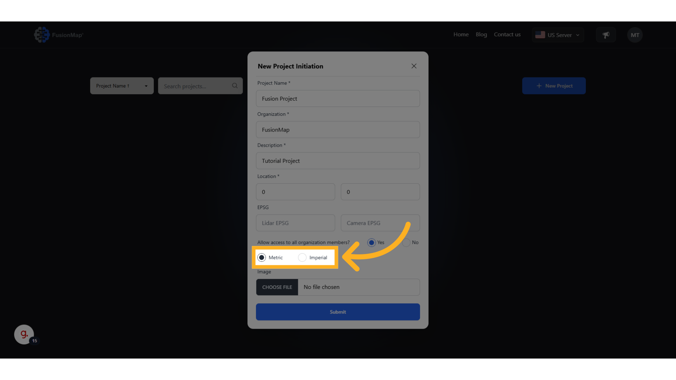Choose No for organization members access

pos(406,242)
